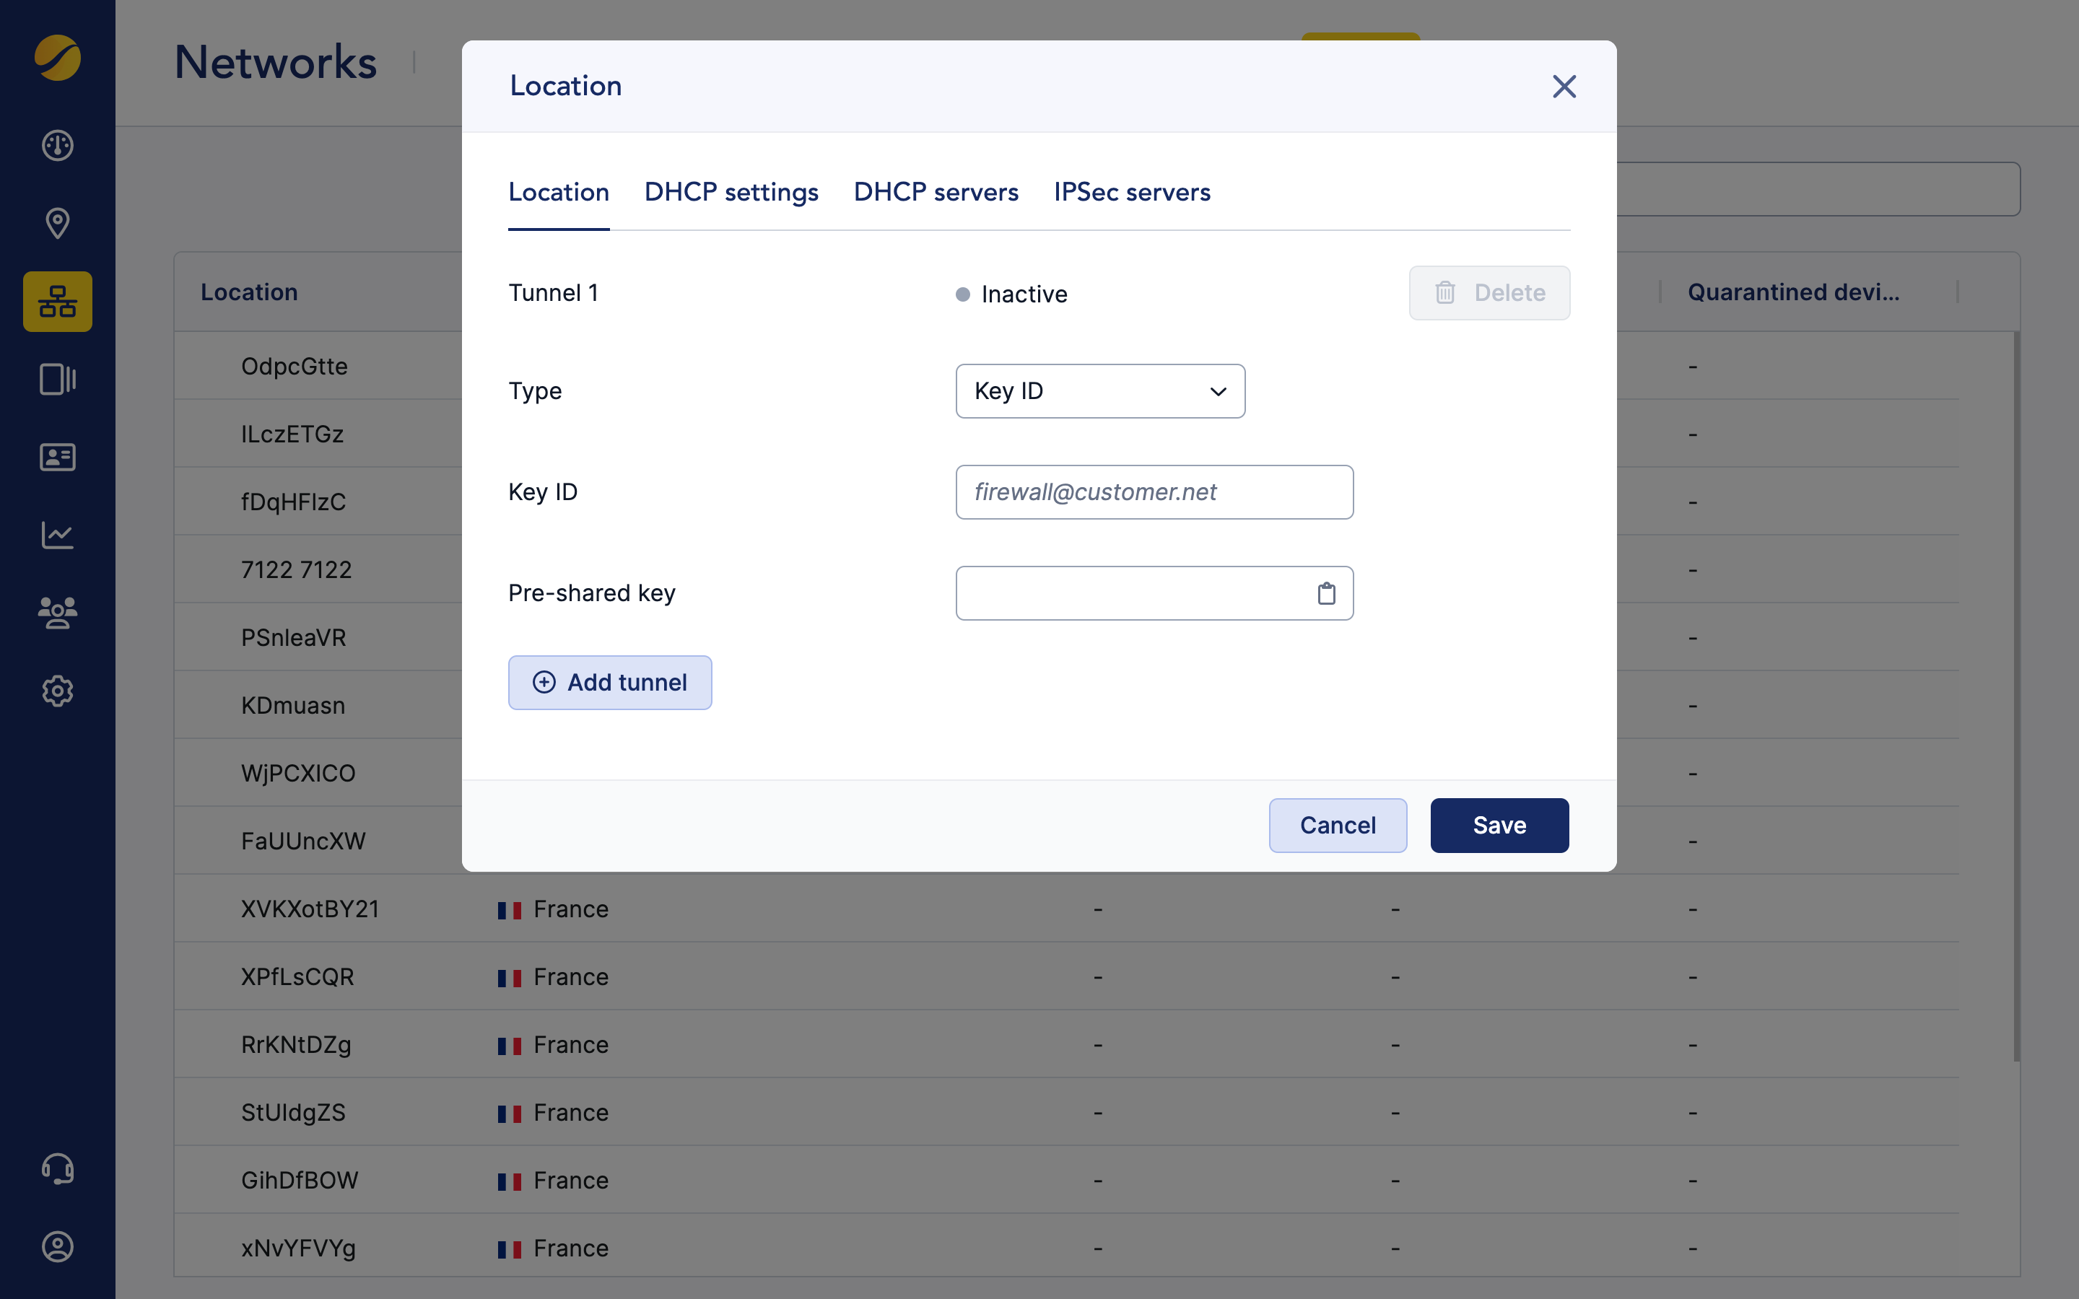Open the Devices panel icon below Networks
This screenshot has width=2079, height=1299.
[x=57, y=379]
